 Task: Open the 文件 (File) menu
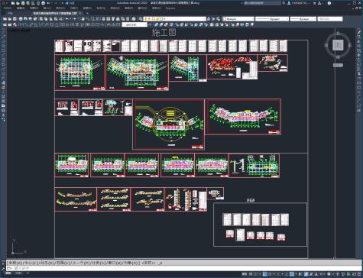click(x=8, y=8)
